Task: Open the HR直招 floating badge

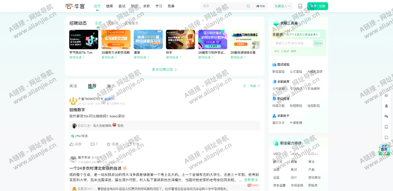Action: pyautogui.click(x=384, y=149)
